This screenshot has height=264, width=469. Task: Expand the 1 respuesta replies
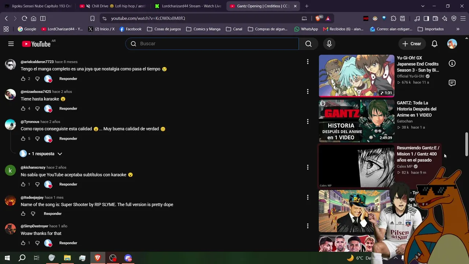point(41,154)
